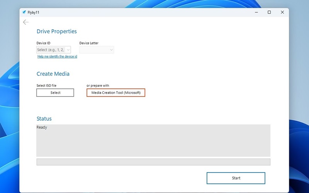
Task: Click the progress bar below the status box
Action: point(153,162)
